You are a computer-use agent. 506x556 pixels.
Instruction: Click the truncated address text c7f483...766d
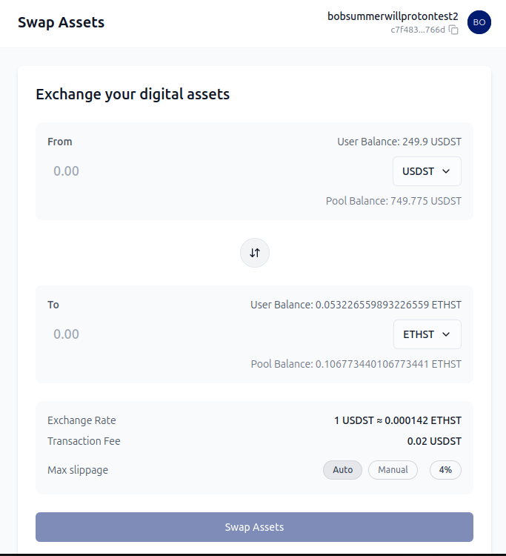coord(418,30)
